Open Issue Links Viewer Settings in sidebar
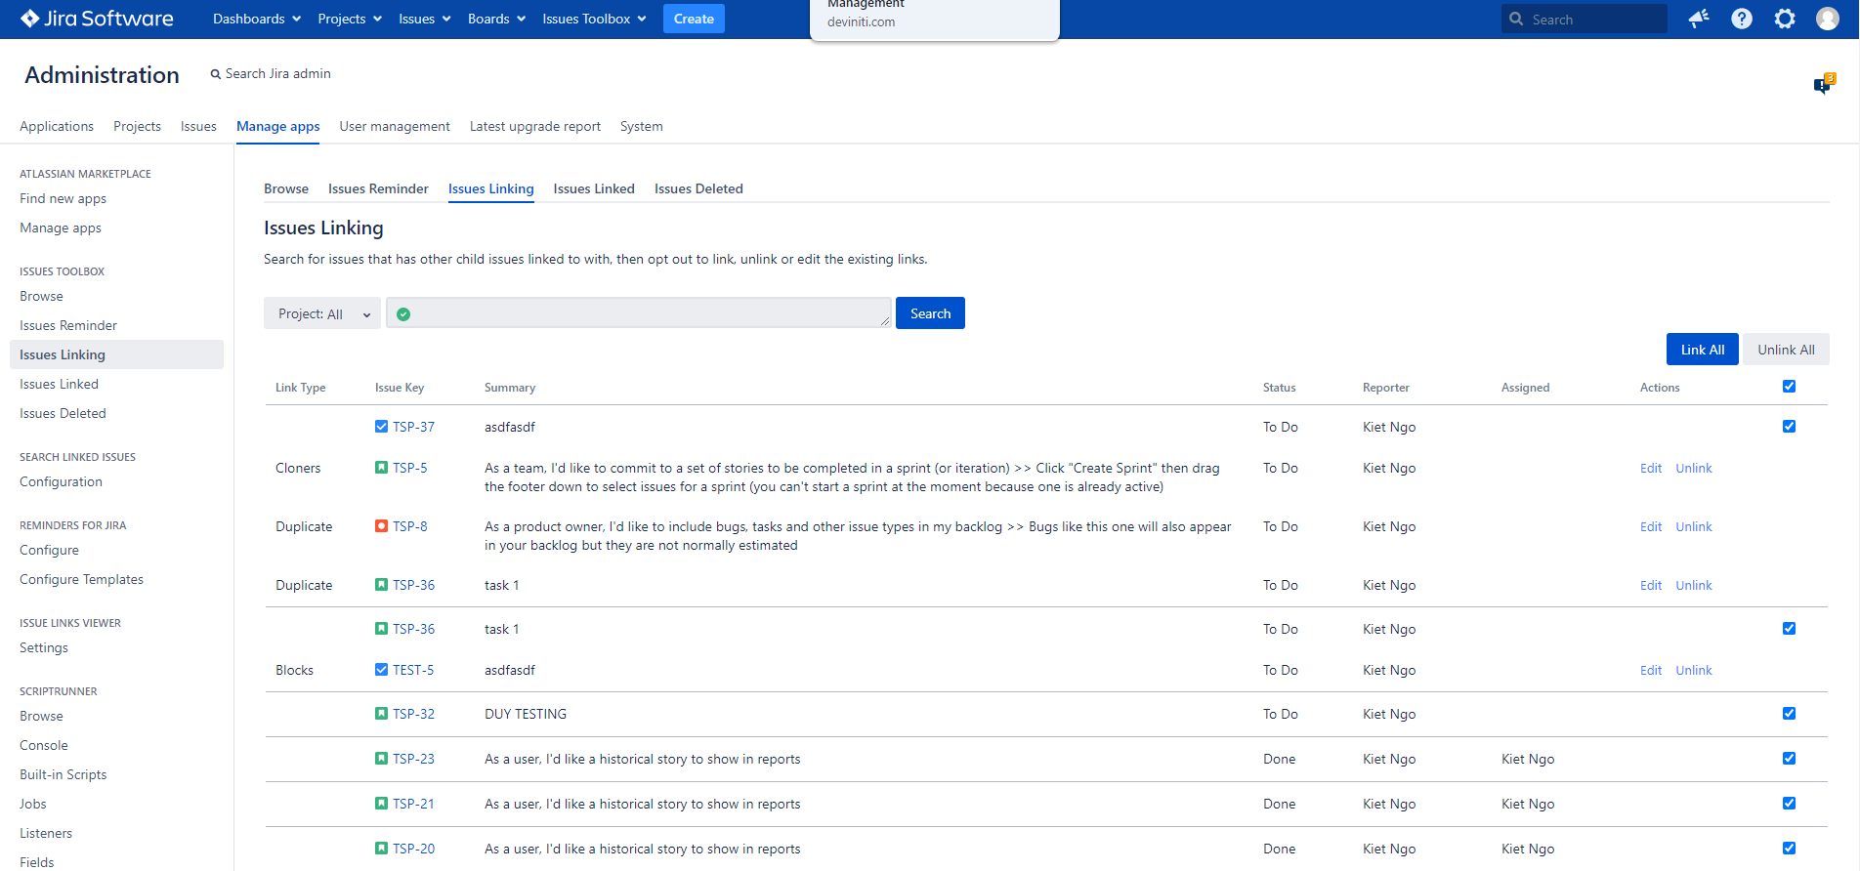Image resolution: width=1860 pixels, height=871 pixels. [44, 647]
